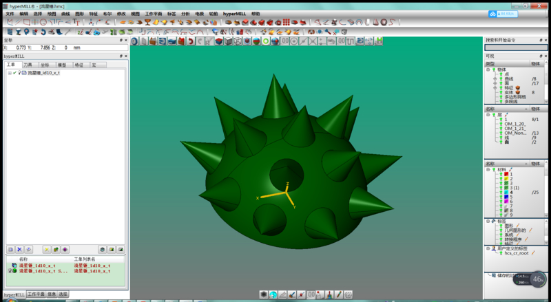
Task: Click the red S-curve icon
Action: point(392,22)
